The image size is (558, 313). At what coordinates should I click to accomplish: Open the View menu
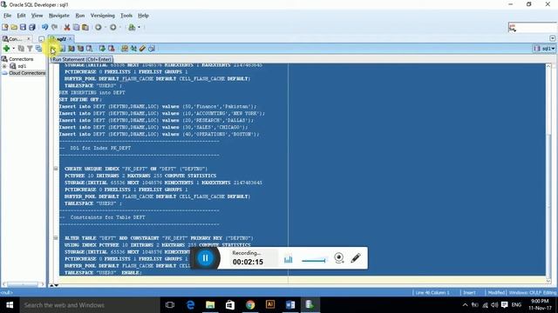(x=37, y=16)
